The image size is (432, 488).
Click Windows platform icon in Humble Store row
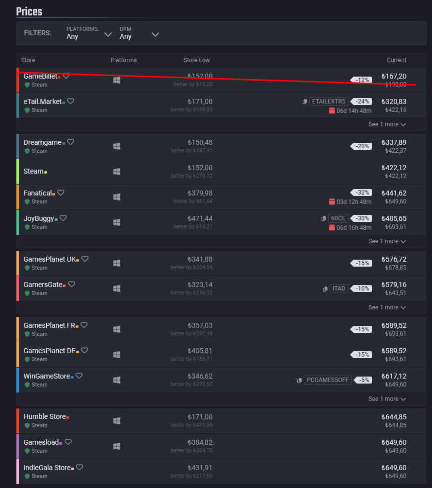pyautogui.click(x=117, y=421)
